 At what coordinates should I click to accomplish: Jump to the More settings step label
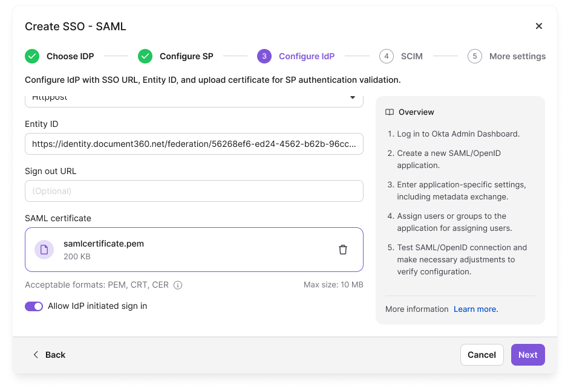pos(517,56)
